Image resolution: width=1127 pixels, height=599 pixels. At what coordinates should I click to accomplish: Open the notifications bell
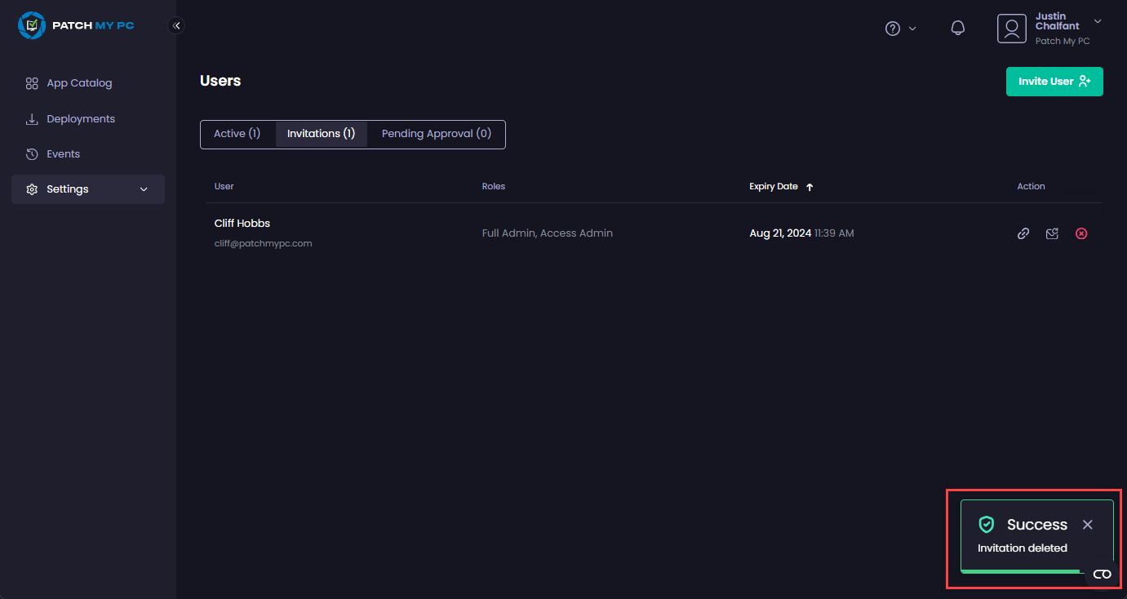click(958, 29)
